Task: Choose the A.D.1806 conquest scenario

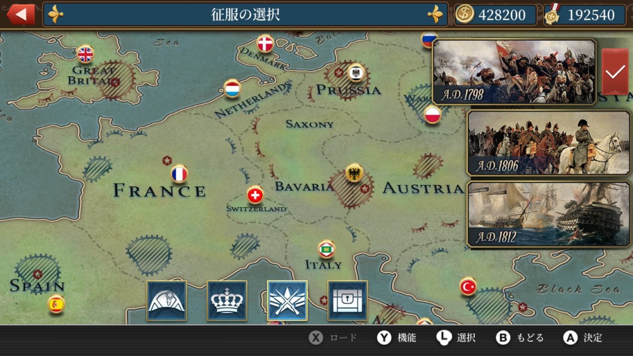Action: coord(548,143)
